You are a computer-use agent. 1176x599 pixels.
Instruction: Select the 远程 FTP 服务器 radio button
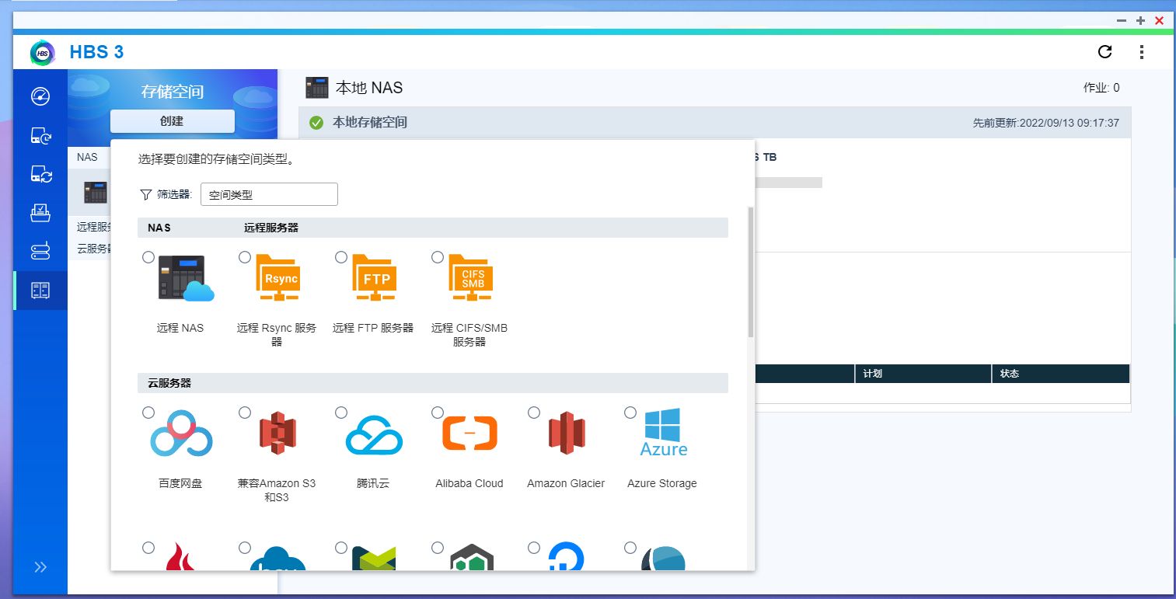pos(341,257)
